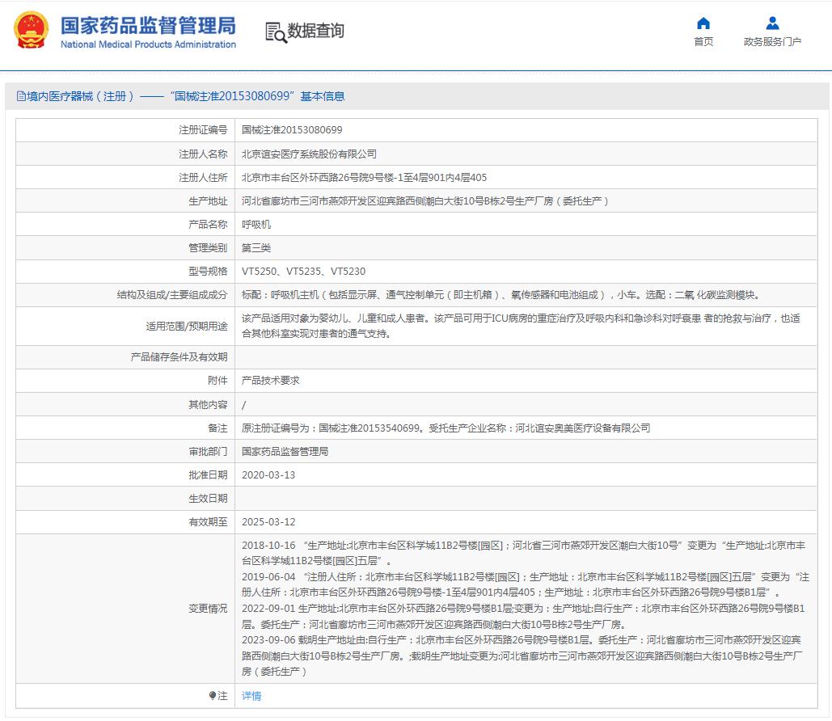
Task: Click the expiry date 2025-03-12
Action: click(268, 522)
